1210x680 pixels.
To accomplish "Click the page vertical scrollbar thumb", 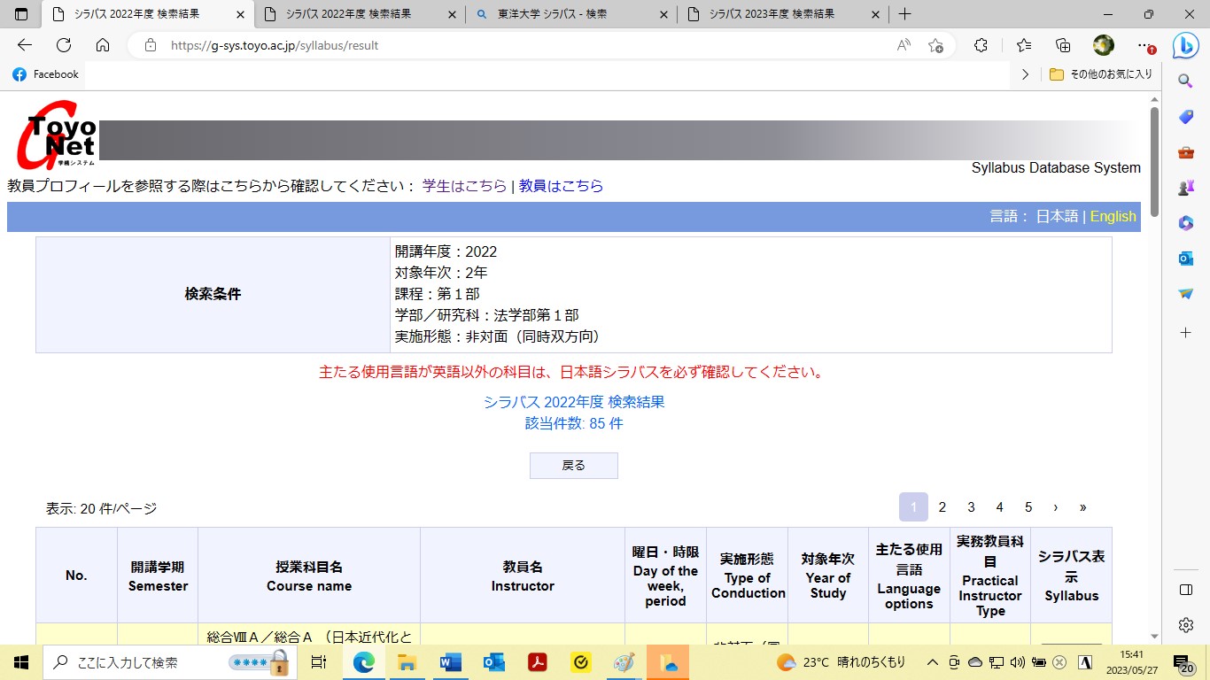I will coord(1154,161).
